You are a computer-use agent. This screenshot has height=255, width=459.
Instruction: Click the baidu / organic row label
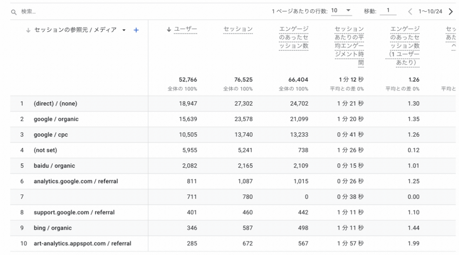(54, 166)
